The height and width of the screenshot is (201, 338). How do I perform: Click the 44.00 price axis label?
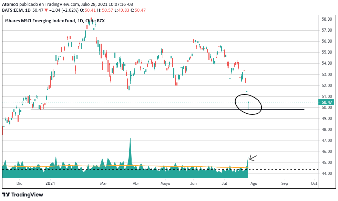coord(327,174)
